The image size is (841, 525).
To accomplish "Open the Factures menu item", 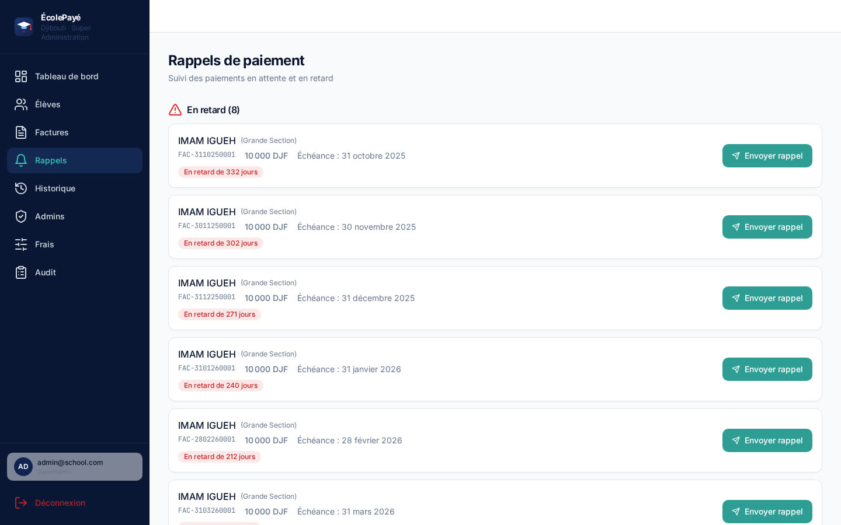I will coord(75,132).
